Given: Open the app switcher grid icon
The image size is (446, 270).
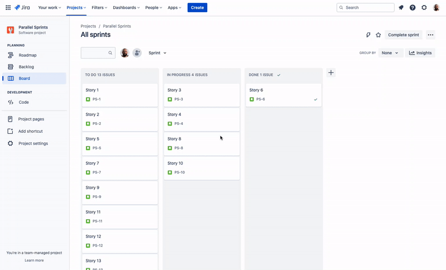Looking at the screenshot, I should tap(8, 8).
